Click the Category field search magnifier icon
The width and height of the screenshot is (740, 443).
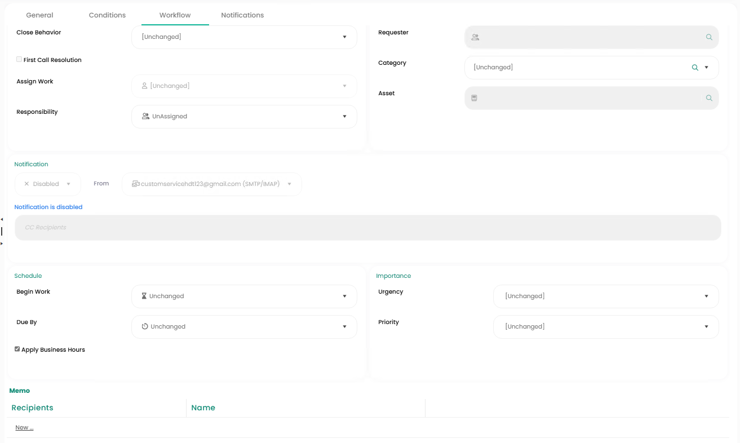pyautogui.click(x=695, y=68)
